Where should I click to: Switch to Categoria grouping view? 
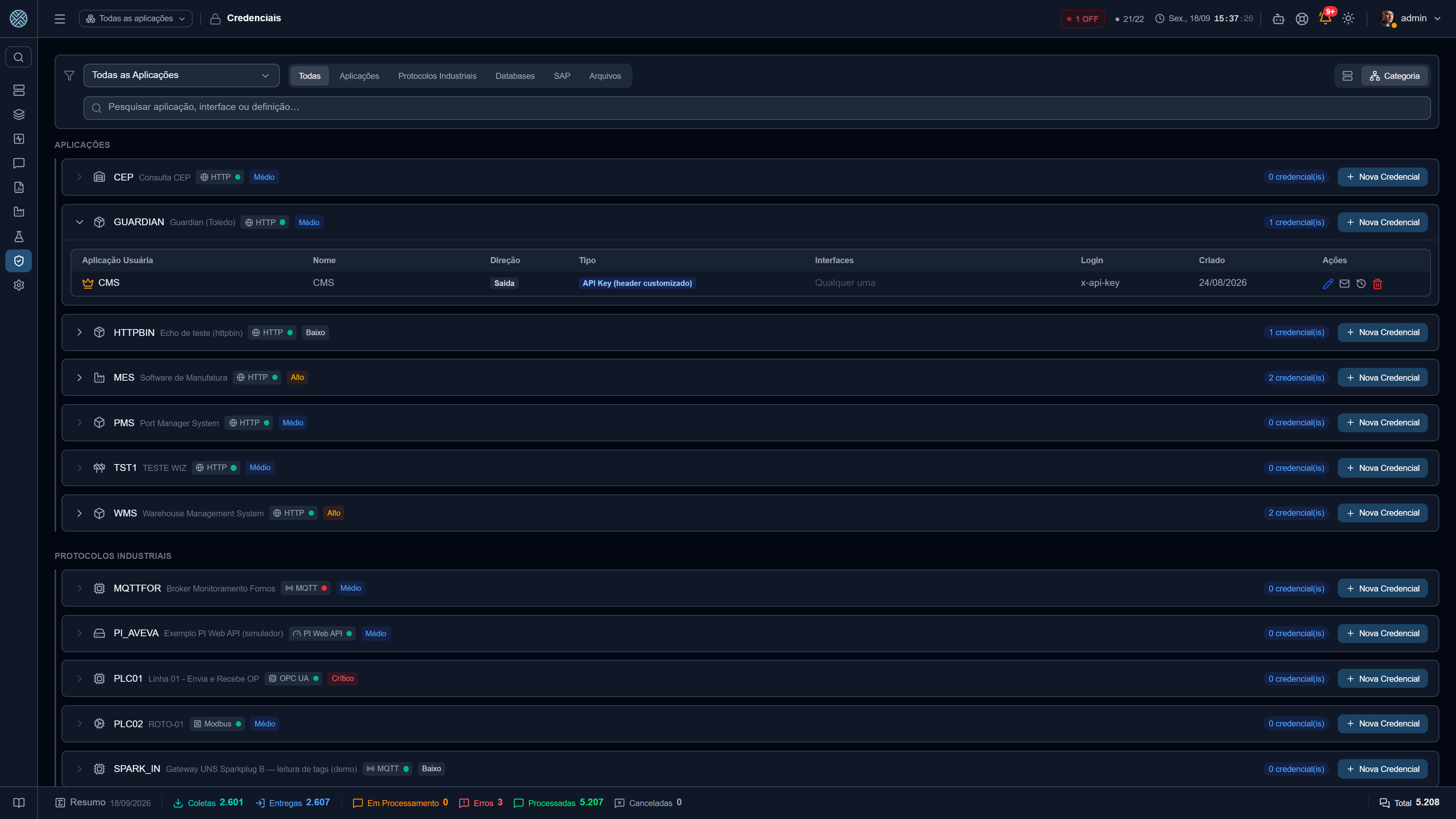1395,76
